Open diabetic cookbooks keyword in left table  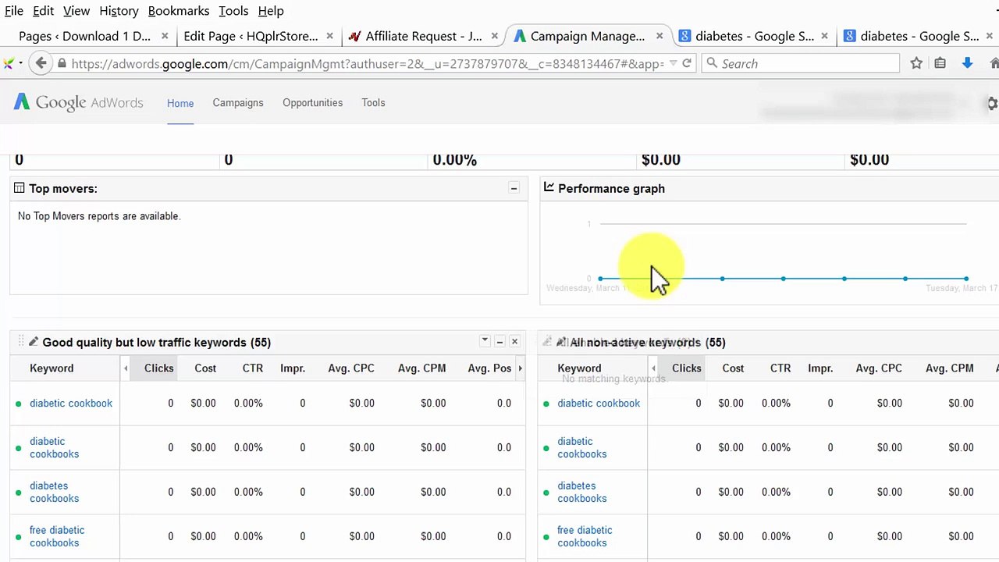coord(54,447)
